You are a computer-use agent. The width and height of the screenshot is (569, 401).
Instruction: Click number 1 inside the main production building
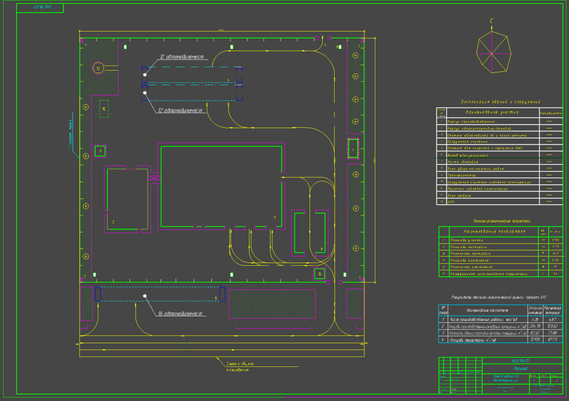click(274, 217)
